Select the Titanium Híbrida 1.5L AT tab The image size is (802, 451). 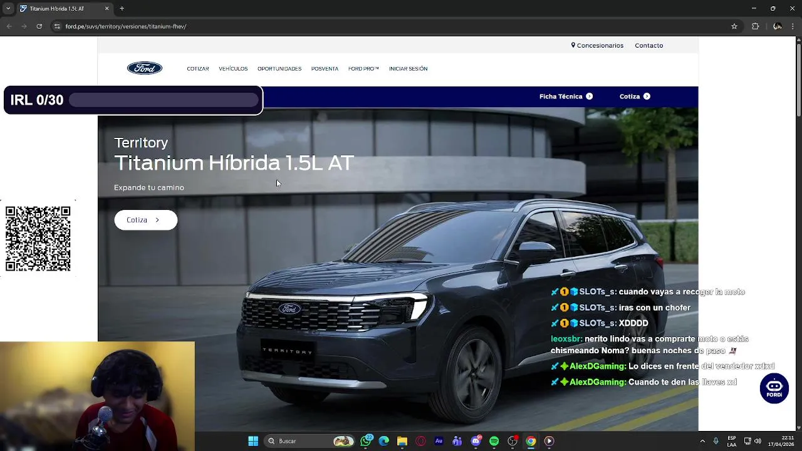point(65,9)
